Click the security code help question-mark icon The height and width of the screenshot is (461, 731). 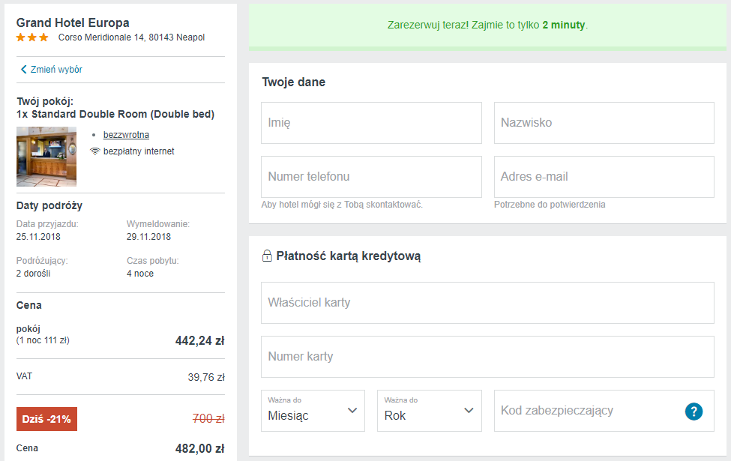point(694,411)
